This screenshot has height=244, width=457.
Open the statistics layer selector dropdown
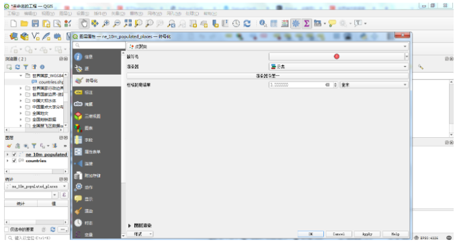pos(36,187)
